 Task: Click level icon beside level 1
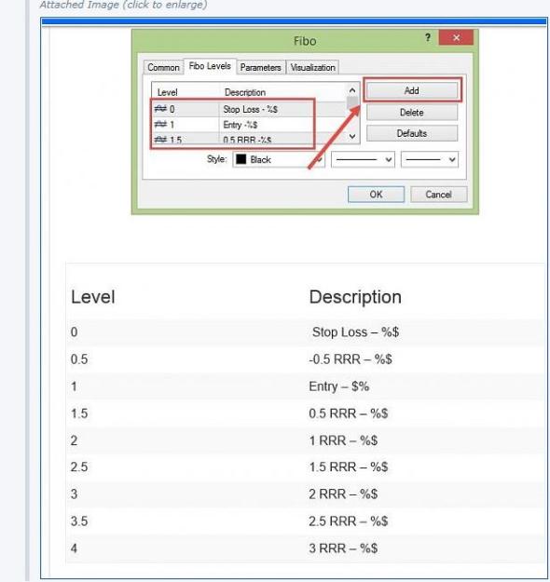[x=160, y=125]
